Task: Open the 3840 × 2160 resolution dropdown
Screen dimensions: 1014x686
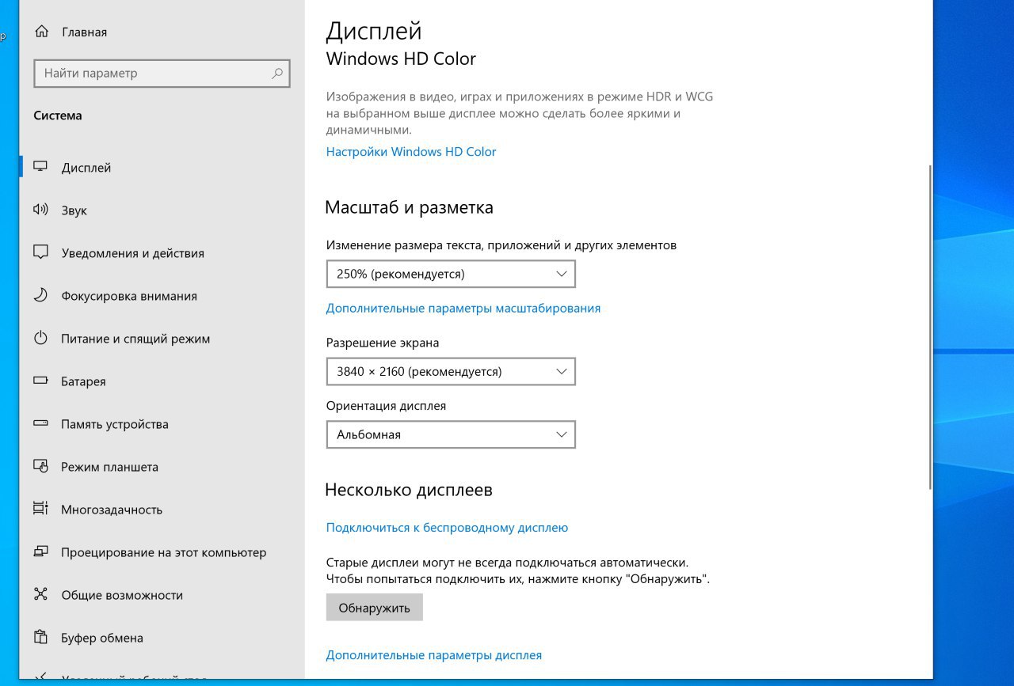Action: pyautogui.click(x=451, y=371)
